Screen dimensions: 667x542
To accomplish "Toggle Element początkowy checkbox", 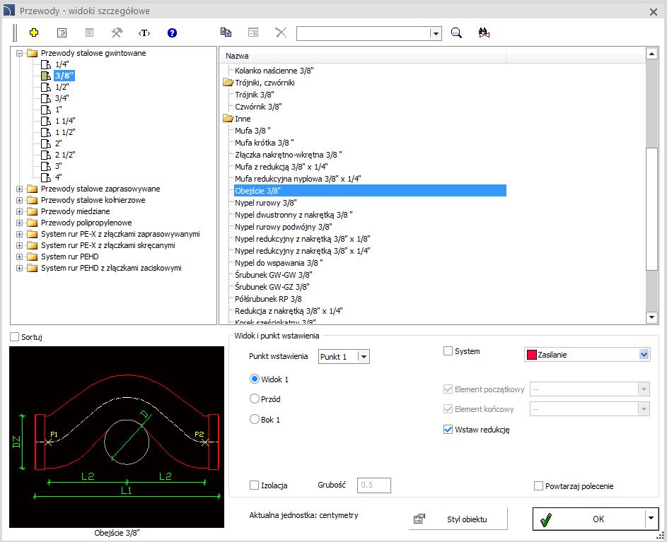I will [448, 389].
